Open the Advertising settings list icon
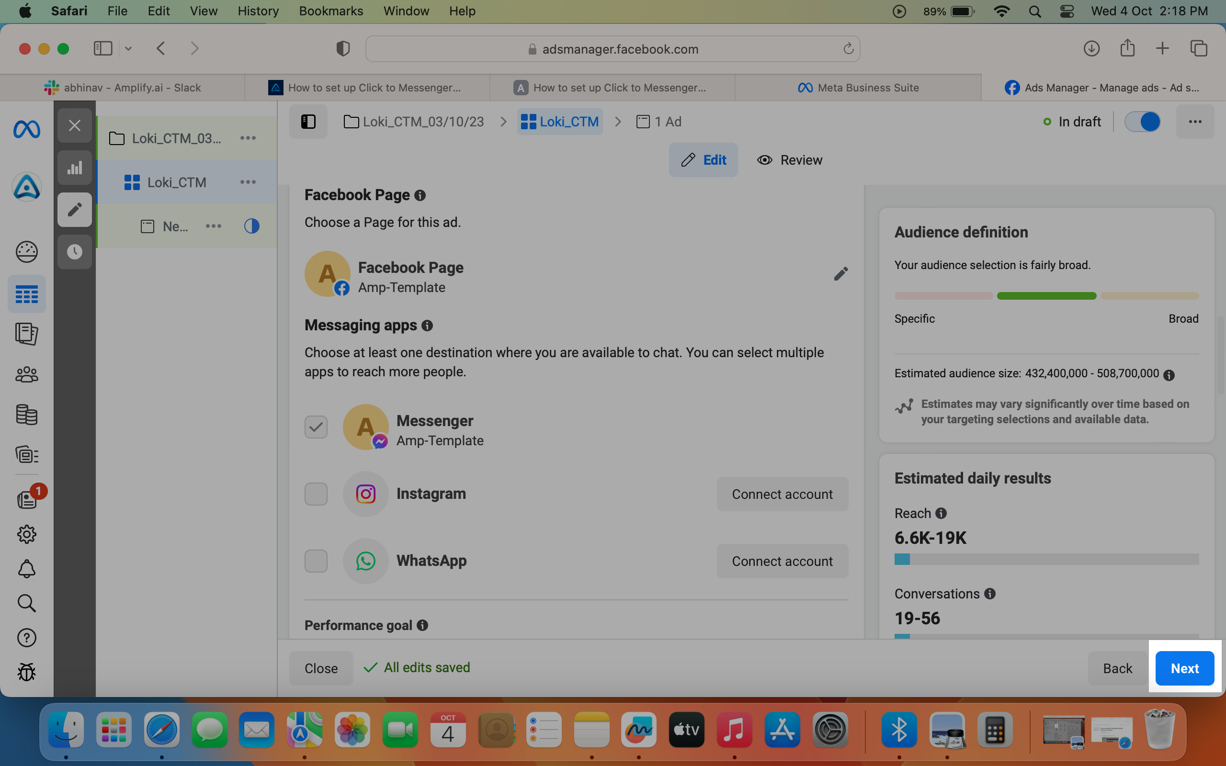Viewport: 1226px width, 766px height. point(26,455)
